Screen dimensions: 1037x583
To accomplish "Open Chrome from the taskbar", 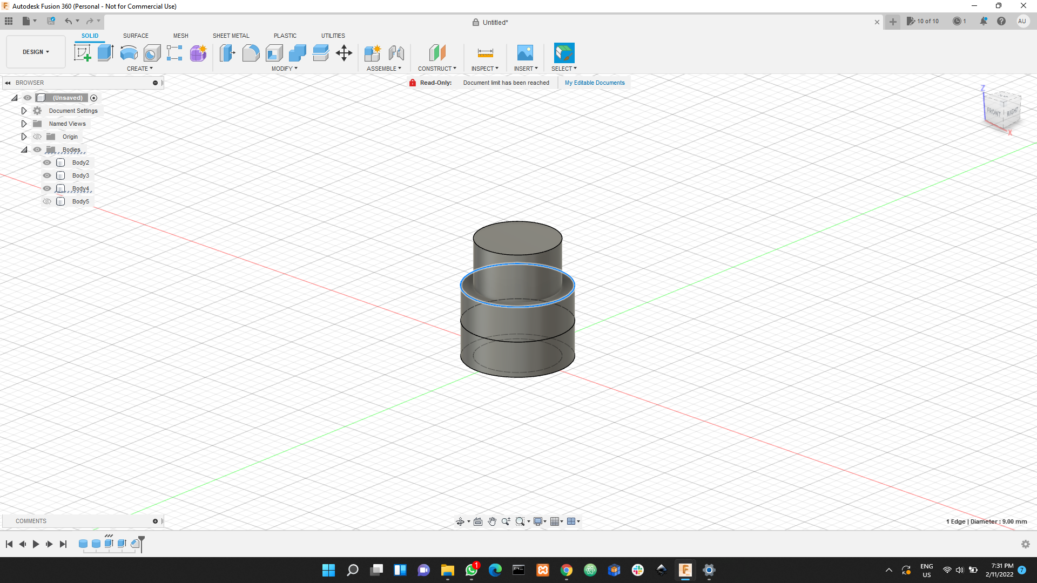I will tap(567, 570).
